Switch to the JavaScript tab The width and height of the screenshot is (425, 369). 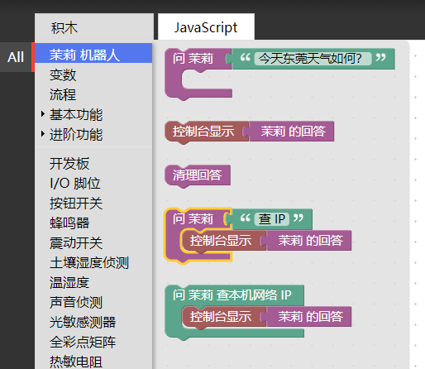(x=206, y=27)
